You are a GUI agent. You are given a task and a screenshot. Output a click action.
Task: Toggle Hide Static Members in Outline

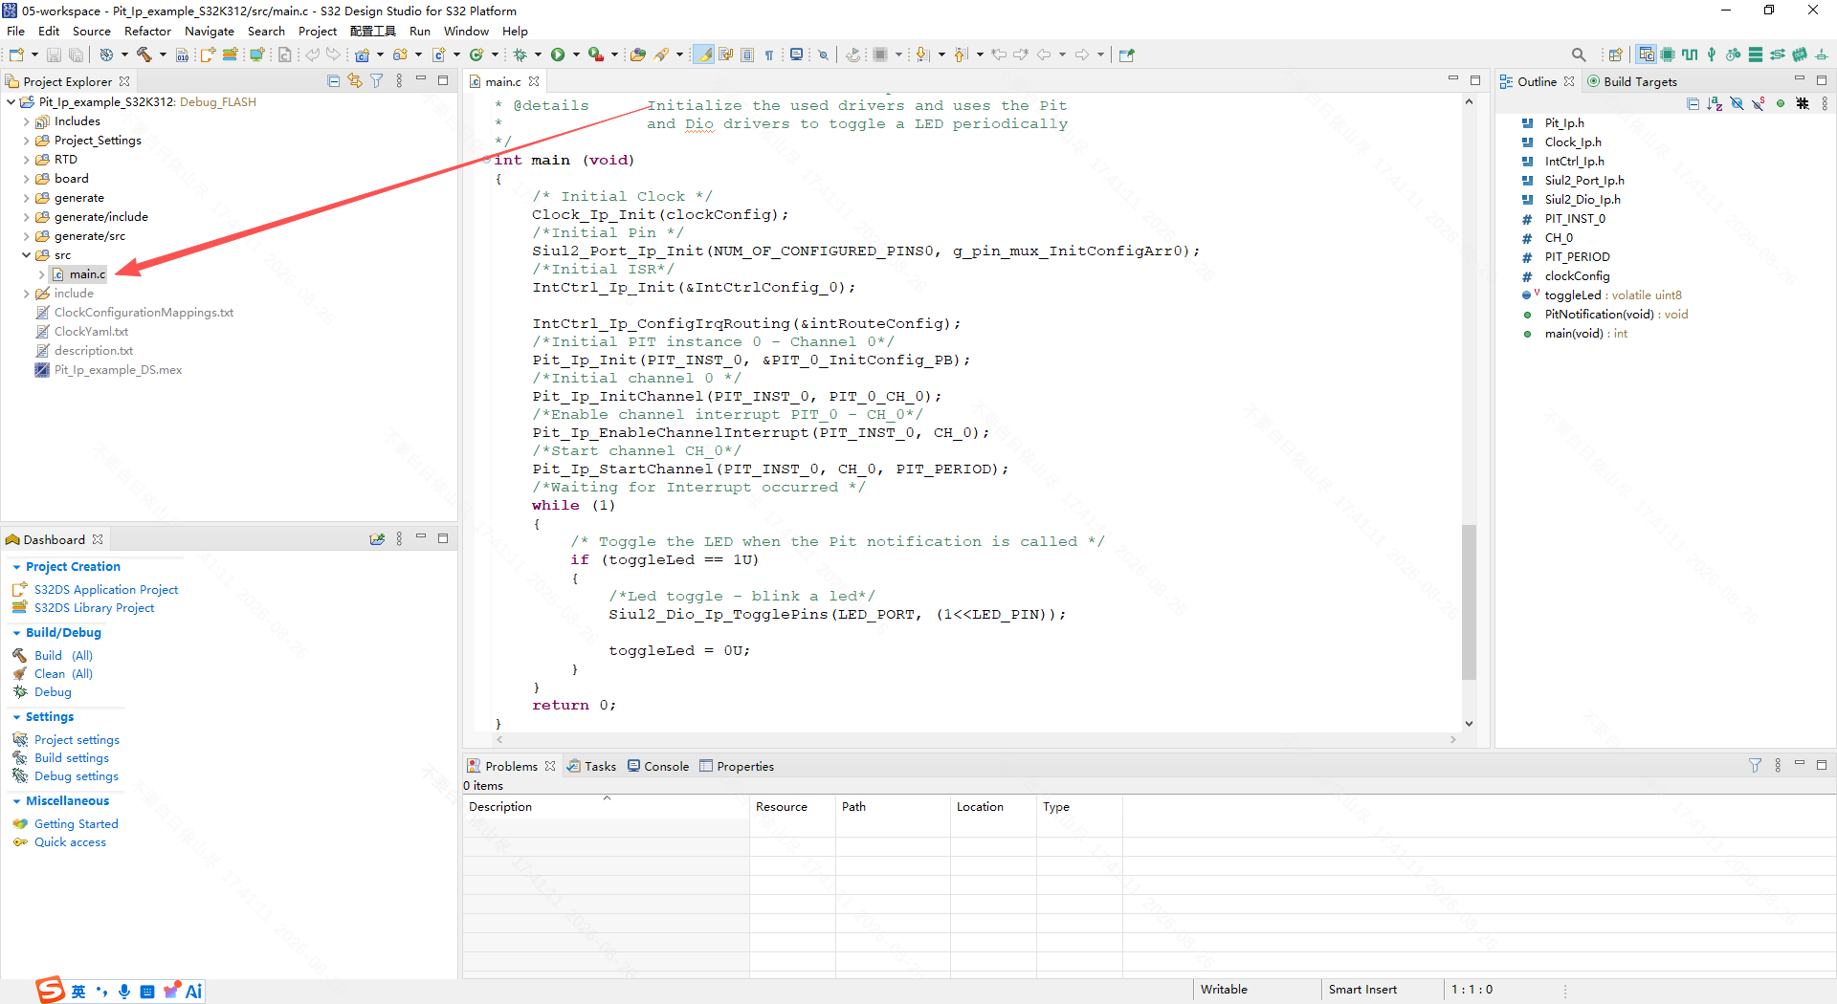point(1759,103)
